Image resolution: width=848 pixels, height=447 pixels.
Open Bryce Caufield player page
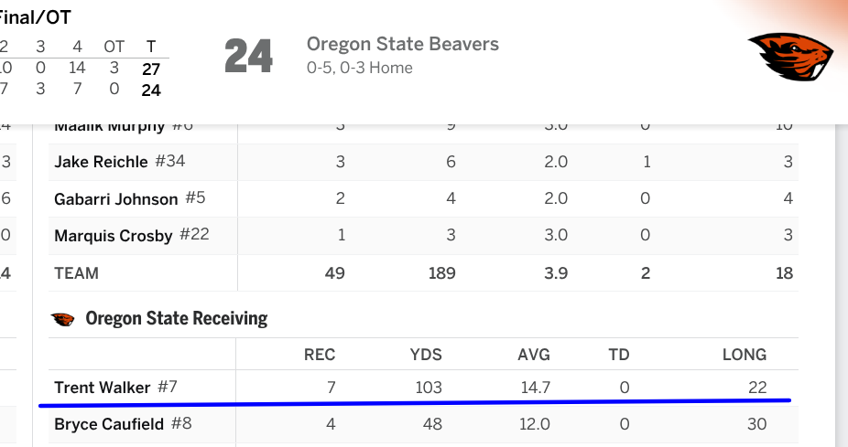[108, 424]
